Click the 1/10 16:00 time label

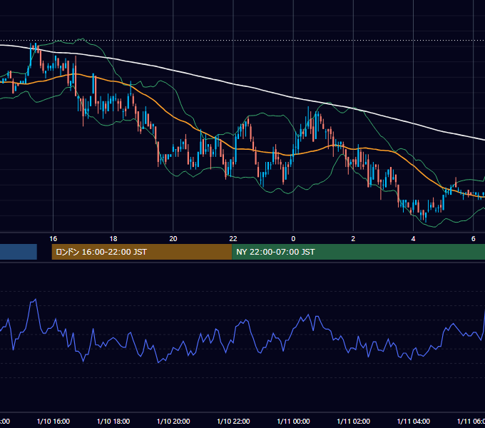53,421
